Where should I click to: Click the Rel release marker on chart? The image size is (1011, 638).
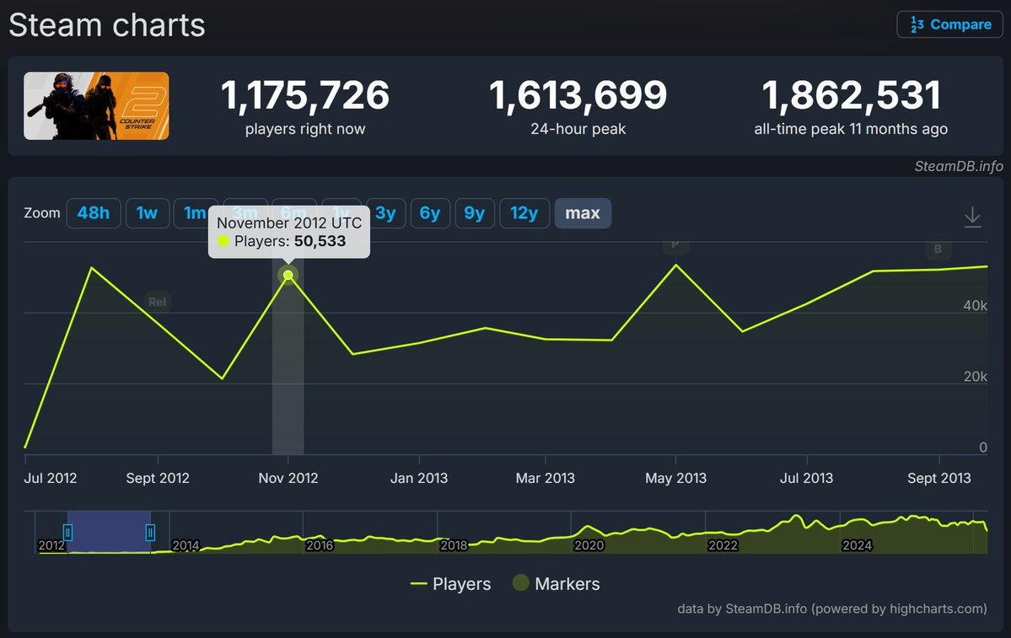tap(158, 302)
